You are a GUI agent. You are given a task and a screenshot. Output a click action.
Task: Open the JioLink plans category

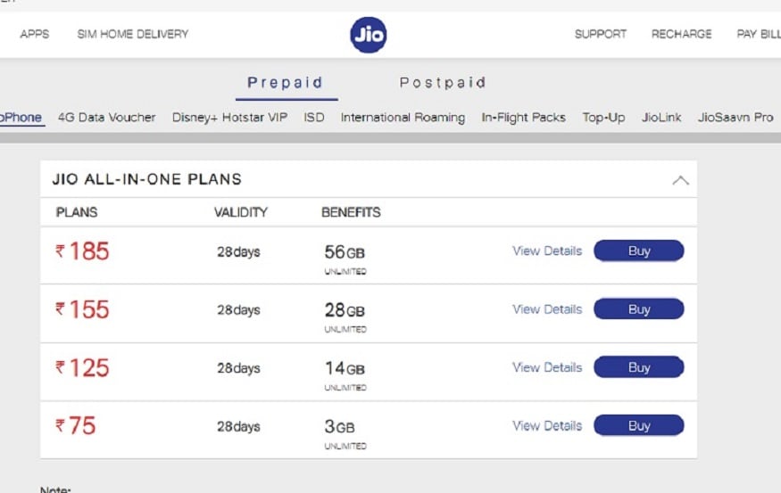pos(661,117)
